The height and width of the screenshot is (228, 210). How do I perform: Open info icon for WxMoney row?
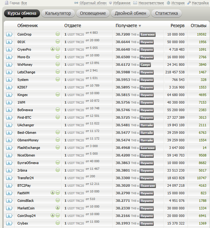[9, 65]
